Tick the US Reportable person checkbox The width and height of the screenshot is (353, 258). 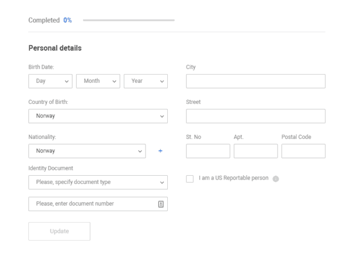point(190,179)
